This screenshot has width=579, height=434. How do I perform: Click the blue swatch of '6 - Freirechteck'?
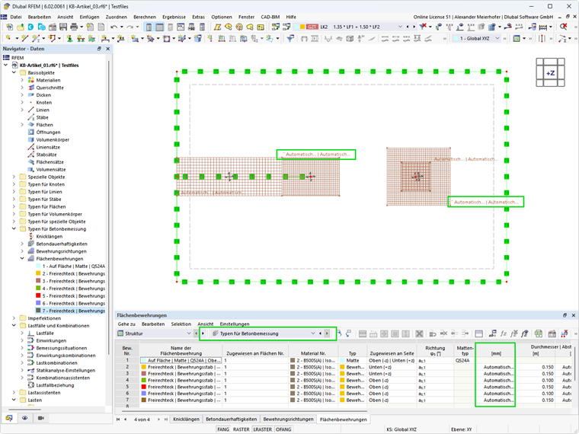coord(38,303)
